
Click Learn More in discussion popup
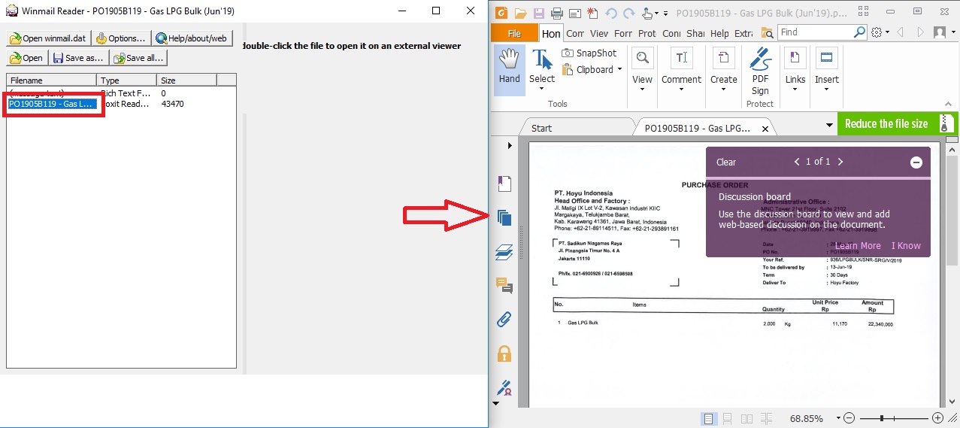pyautogui.click(x=857, y=245)
